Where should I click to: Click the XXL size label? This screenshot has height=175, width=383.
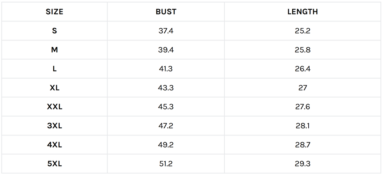point(55,107)
